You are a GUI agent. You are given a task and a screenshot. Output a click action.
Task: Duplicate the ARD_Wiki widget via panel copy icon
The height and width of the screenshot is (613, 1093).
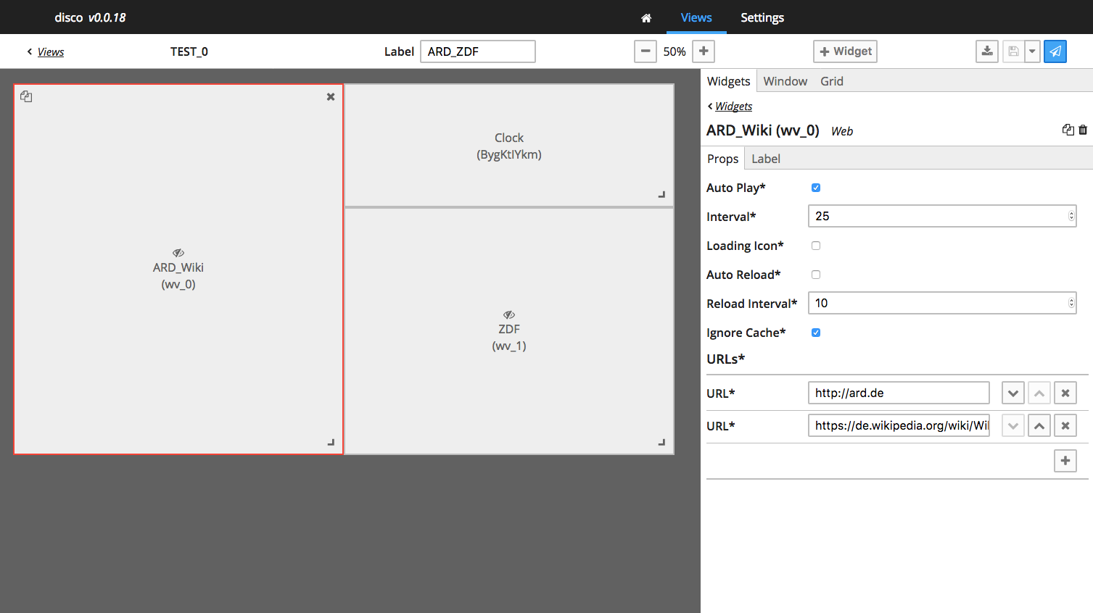click(1068, 130)
